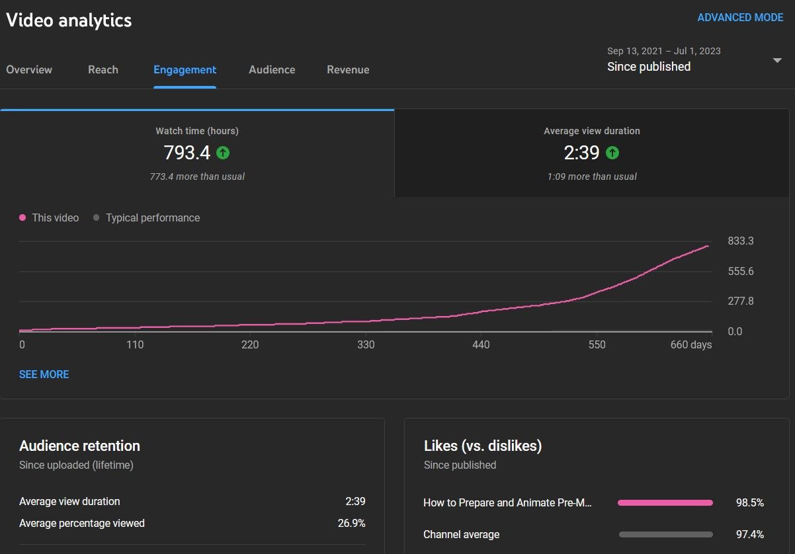
Task: Toggle the Typical performance series visibility
Action: [146, 218]
